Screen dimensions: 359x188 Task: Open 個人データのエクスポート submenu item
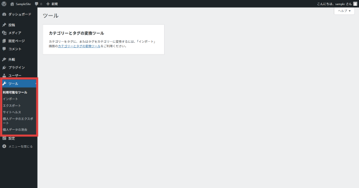point(18,121)
